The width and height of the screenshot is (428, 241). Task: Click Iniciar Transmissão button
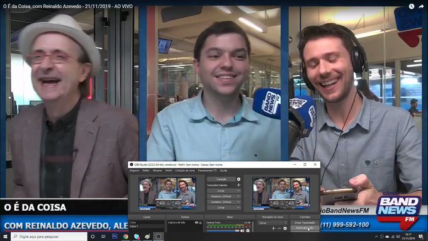pyautogui.click(x=305, y=223)
